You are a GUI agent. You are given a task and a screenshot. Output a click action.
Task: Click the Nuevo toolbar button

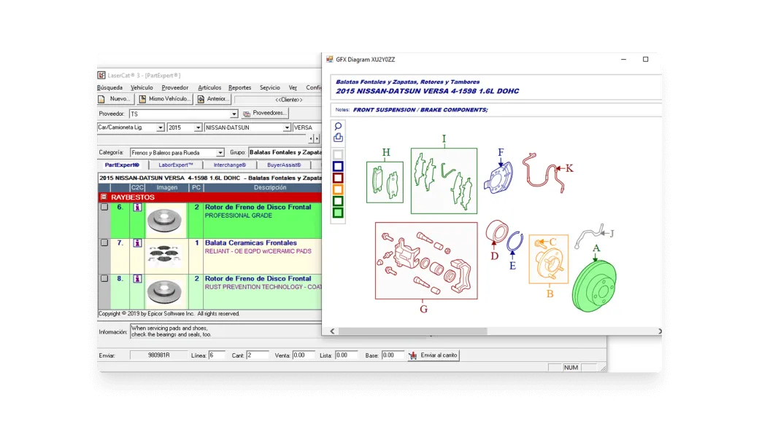point(115,99)
